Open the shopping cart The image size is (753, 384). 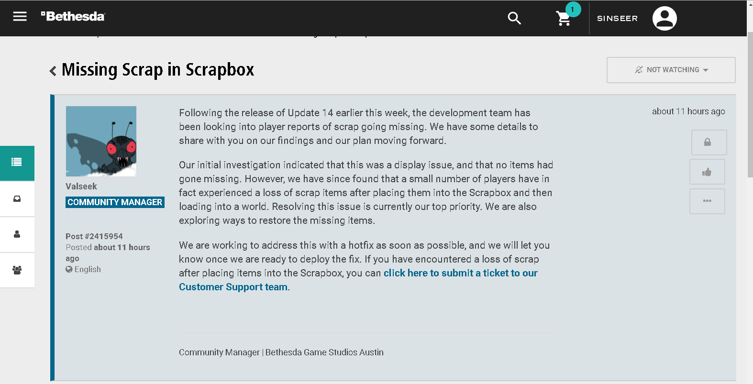(564, 19)
